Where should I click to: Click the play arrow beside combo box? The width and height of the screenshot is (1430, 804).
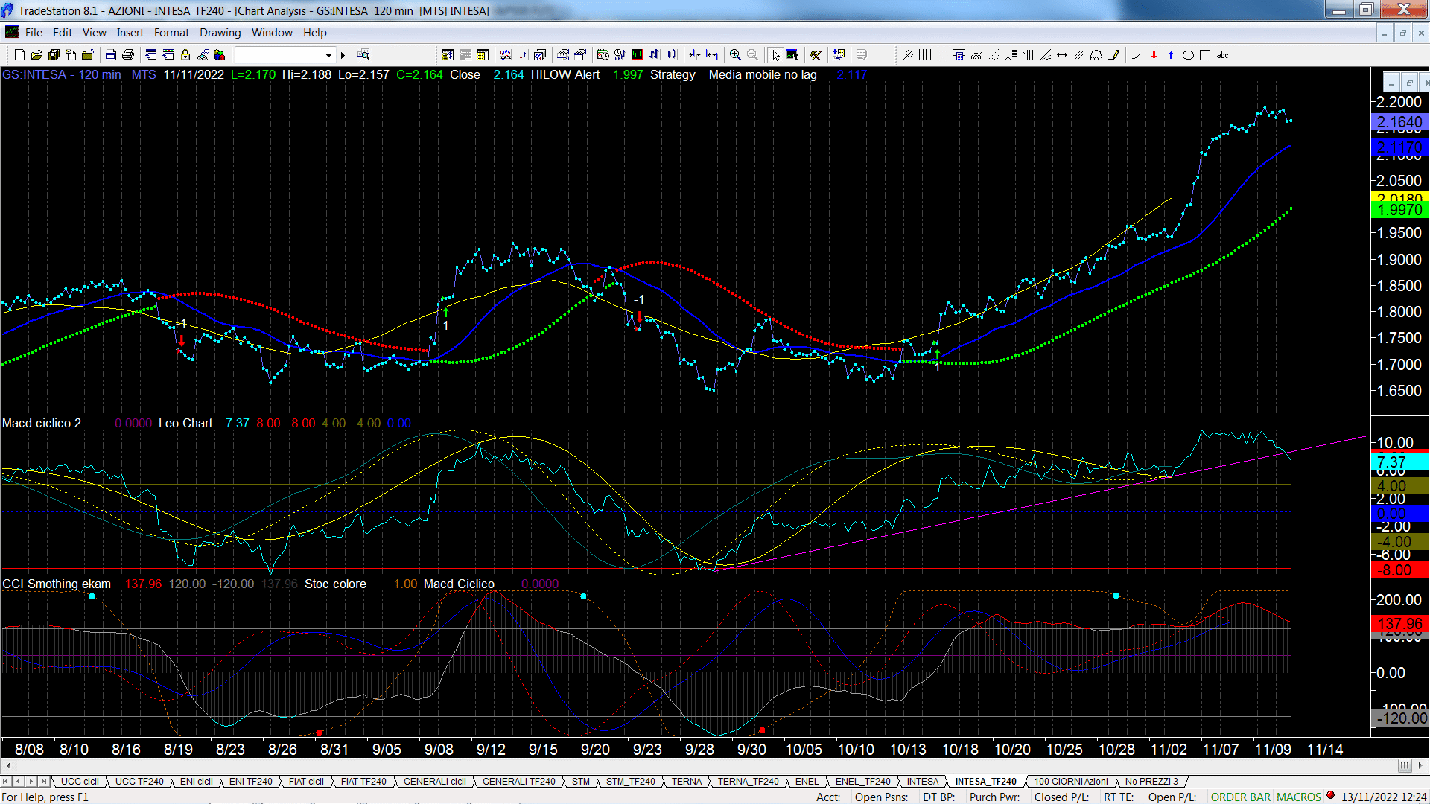coord(343,55)
